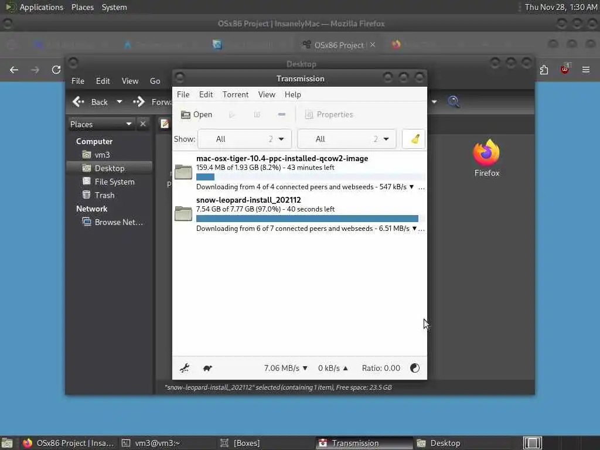Click Back in the file manager toolbar

90,102
